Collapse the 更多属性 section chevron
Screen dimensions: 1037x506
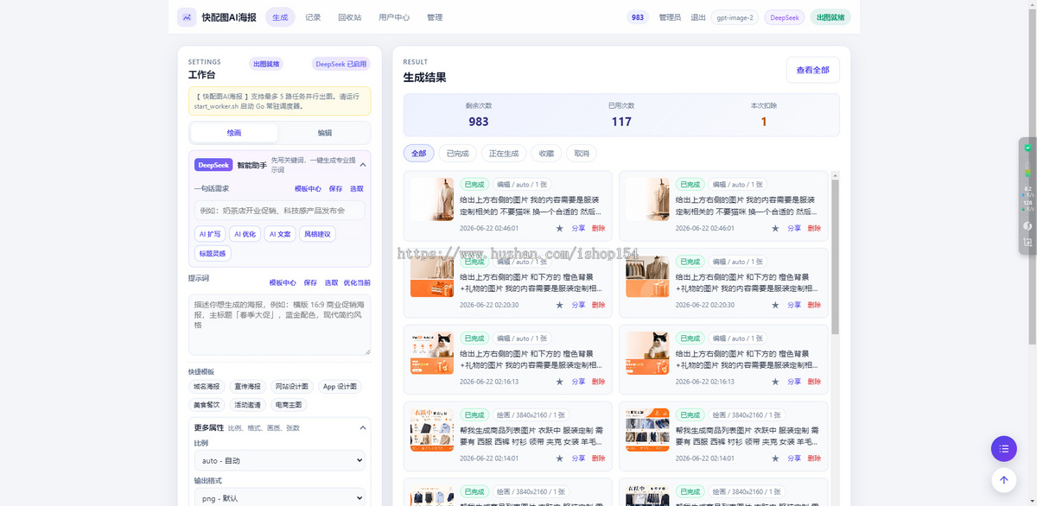click(362, 427)
